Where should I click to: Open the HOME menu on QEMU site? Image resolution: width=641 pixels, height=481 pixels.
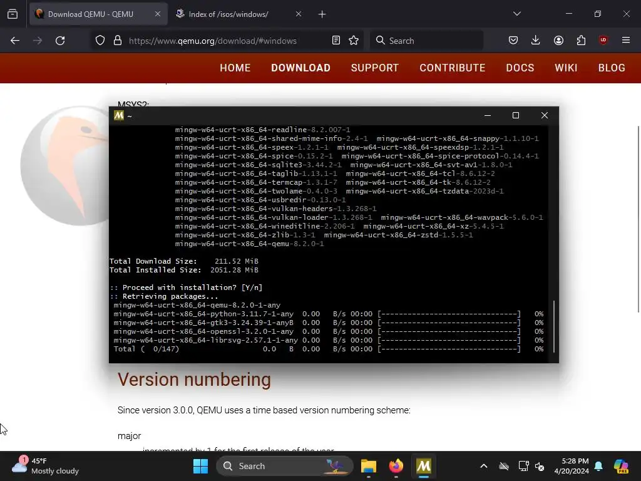tap(235, 68)
